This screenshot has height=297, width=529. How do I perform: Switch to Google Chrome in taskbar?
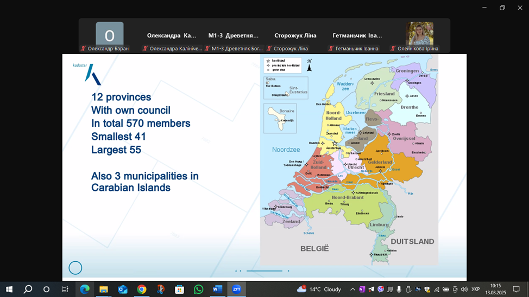point(142,289)
